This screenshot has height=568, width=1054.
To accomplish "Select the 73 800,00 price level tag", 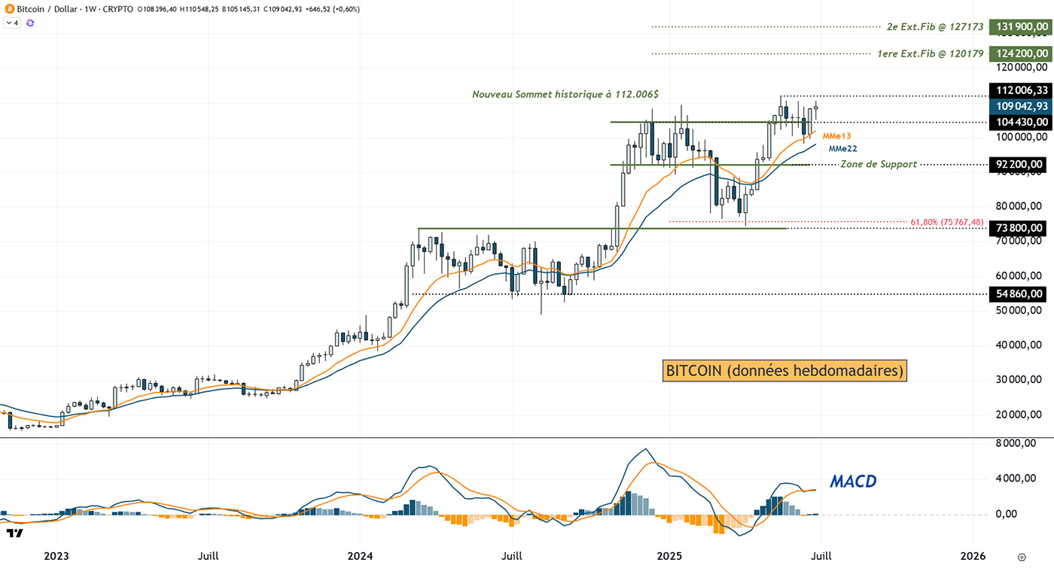I will coord(1020,228).
